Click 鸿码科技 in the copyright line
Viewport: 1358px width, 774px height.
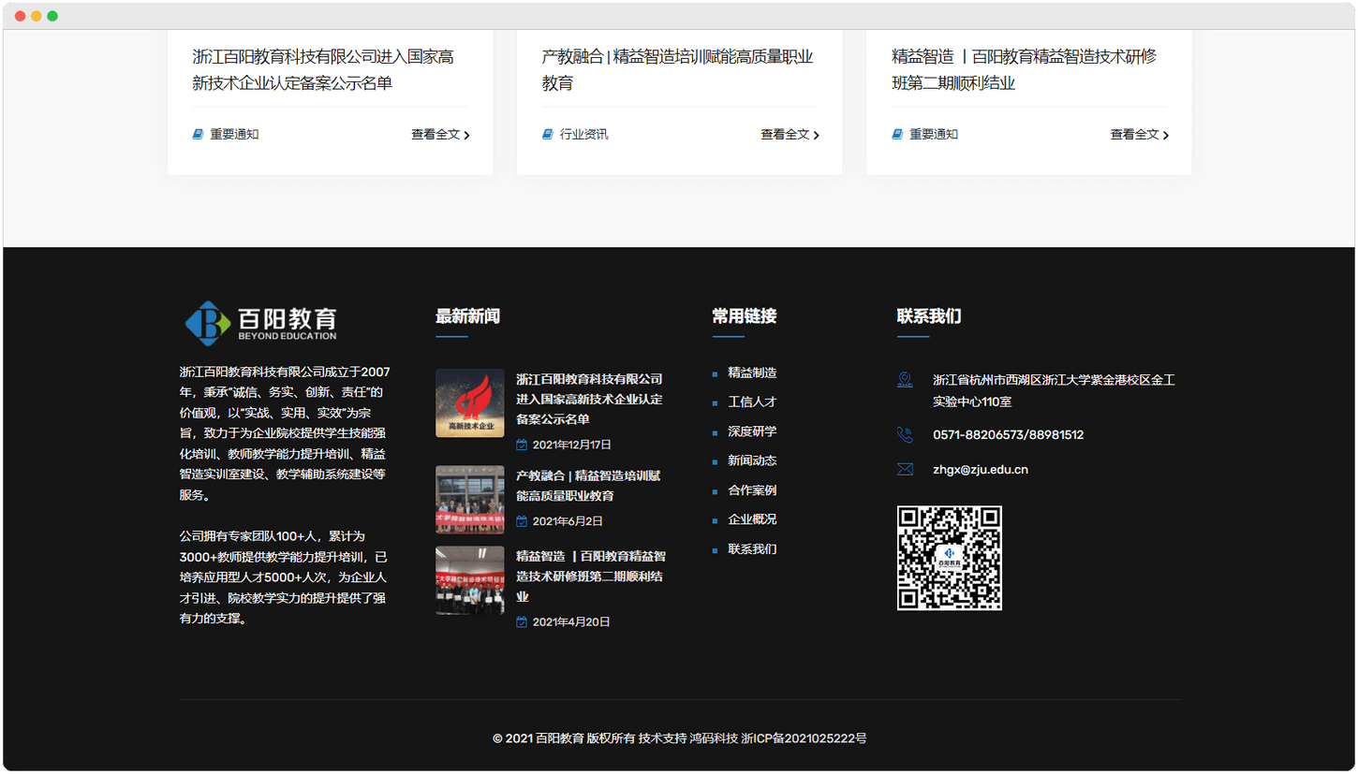[x=714, y=738]
